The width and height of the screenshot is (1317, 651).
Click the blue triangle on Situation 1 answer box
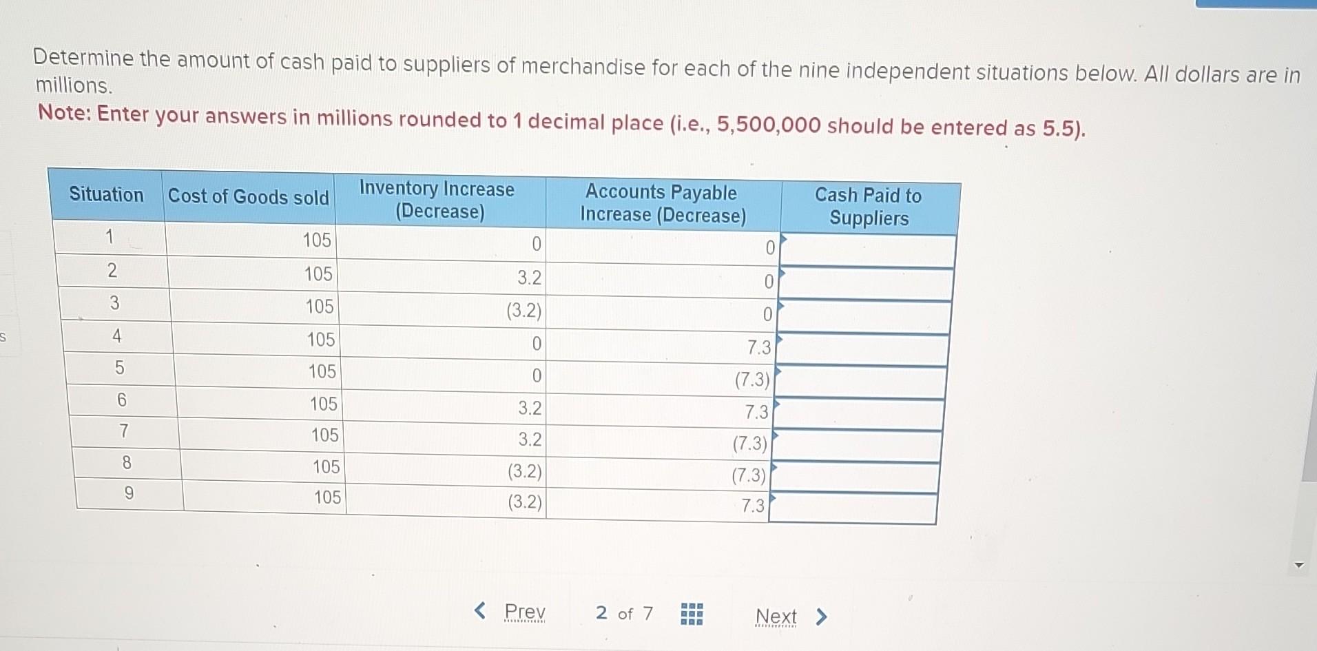(x=782, y=240)
